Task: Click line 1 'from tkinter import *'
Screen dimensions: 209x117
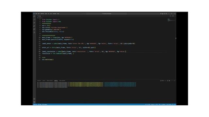Action: click(x=51, y=19)
